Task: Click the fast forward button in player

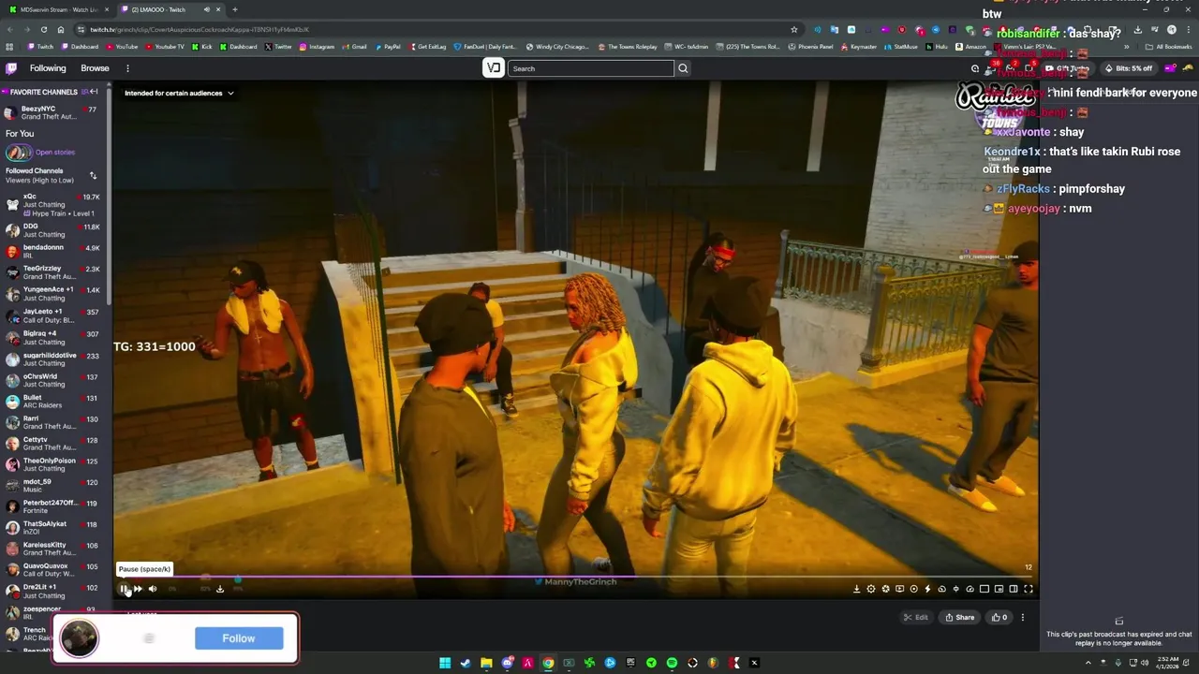Action: point(138,589)
